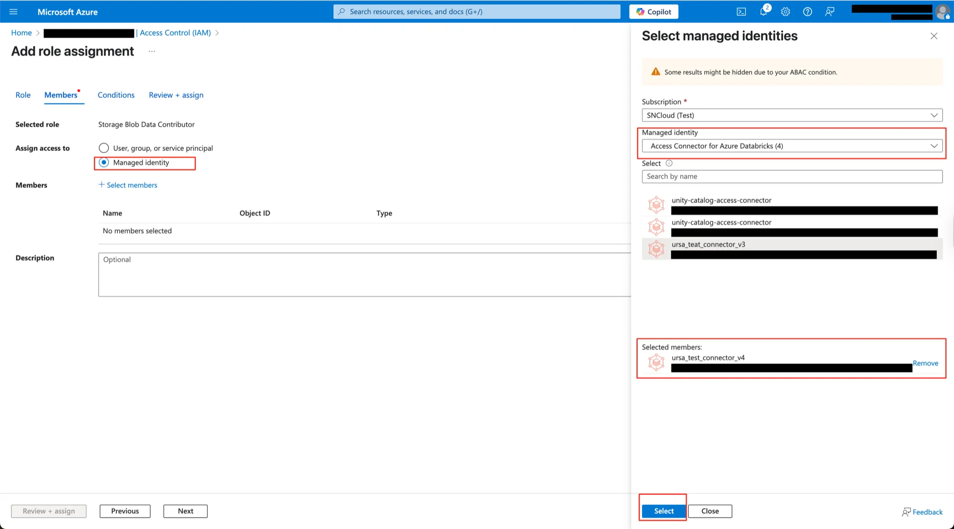Remove ursa_test_connector_v4 from selected members
Screen dimensions: 954x529
click(x=925, y=363)
